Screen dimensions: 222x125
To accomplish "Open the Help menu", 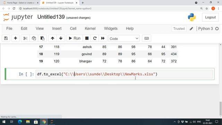I will point(130,28).
